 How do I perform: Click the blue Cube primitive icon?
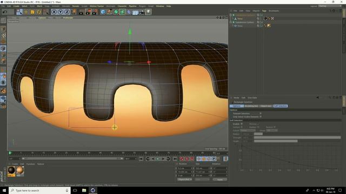click(x=103, y=12)
